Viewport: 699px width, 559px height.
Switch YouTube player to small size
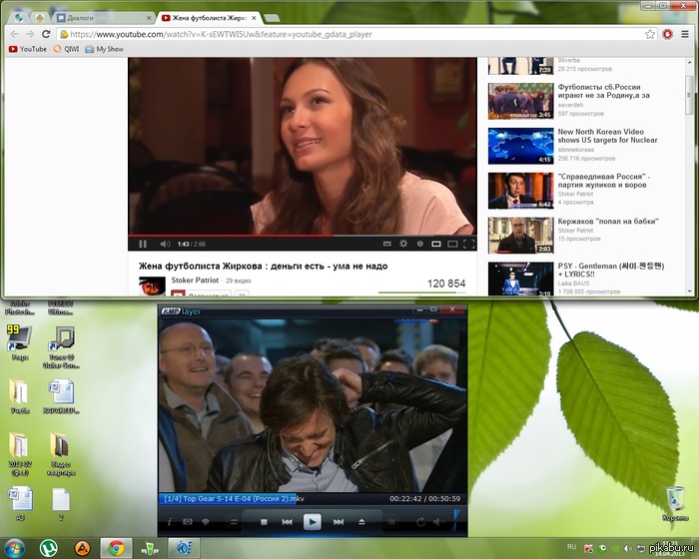point(436,244)
